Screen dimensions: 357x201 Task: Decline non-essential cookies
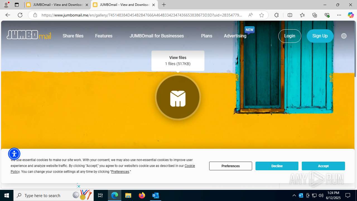[x=277, y=166]
